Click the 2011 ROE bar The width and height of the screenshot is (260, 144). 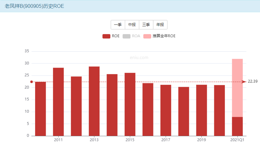pos(58,102)
